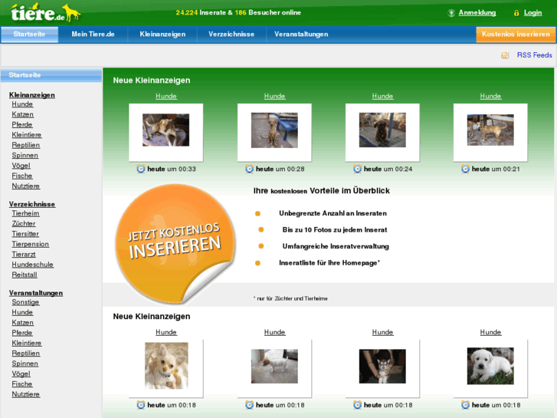Click the Hunde link above the 00:33 ad

[166, 96]
